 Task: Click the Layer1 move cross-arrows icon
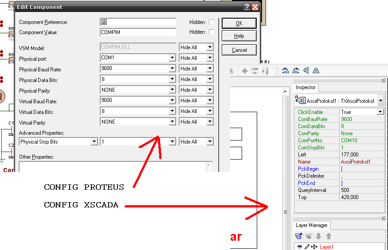click(314, 247)
